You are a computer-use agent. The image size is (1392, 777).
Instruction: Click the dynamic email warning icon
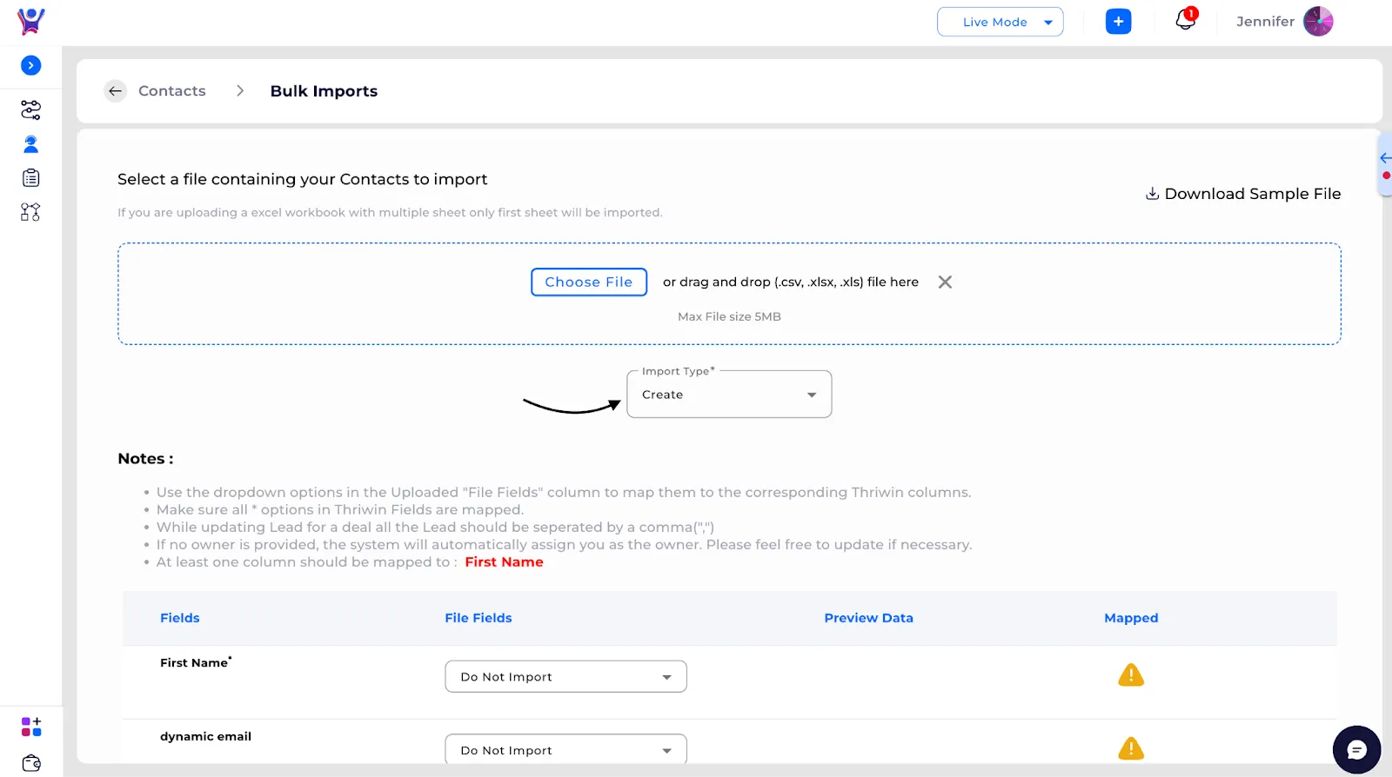(1131, 748)
